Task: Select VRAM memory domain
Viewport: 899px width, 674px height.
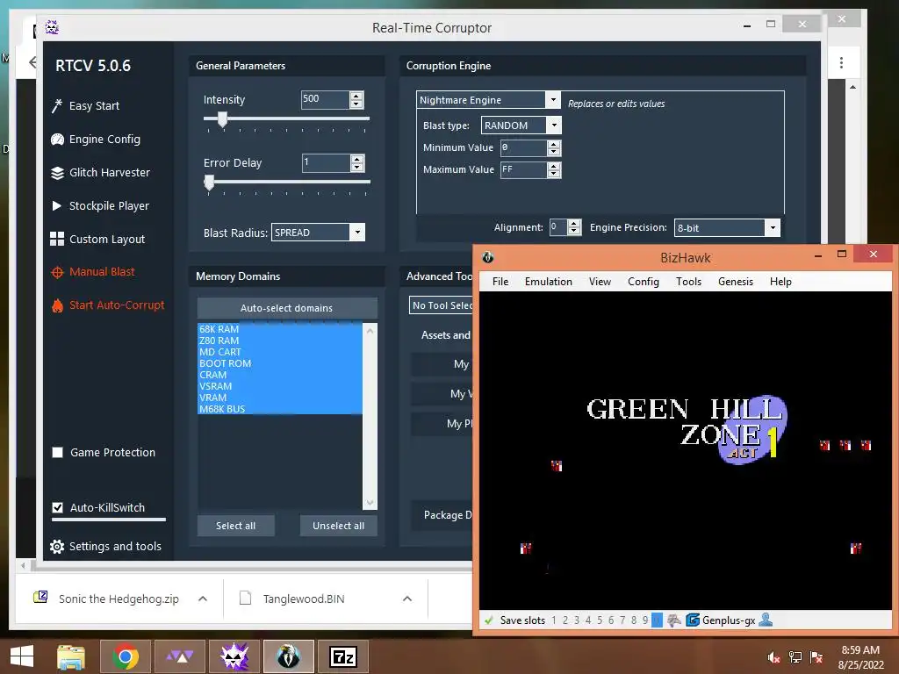Action: (280, 398)
